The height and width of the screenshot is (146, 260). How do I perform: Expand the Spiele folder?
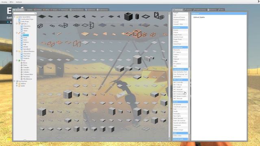click(x=17, y=86)
